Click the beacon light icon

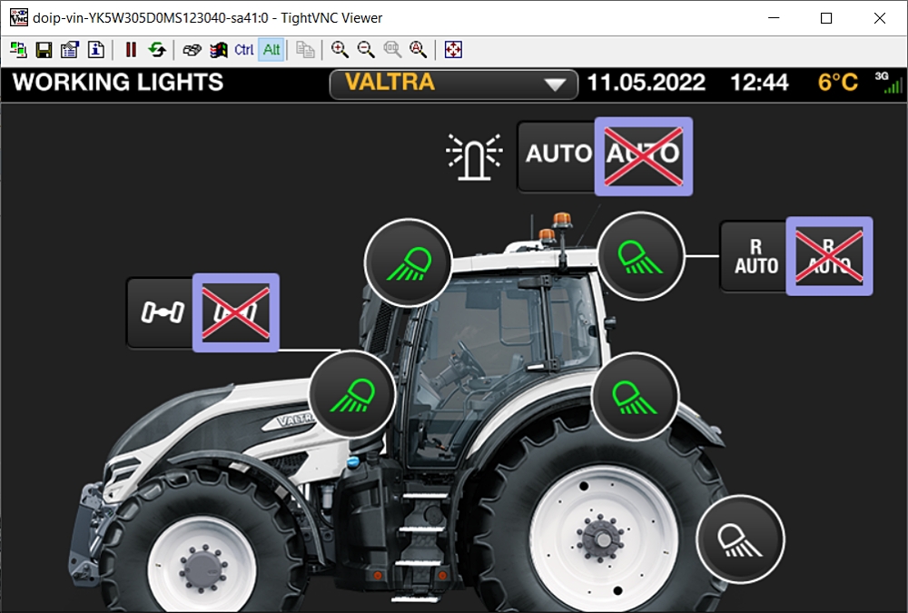(474, 156)
